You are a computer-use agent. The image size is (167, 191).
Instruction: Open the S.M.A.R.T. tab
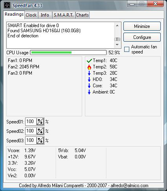click(64, 15)
